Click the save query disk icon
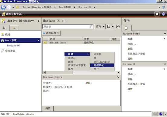The height and width of the screenshot is (117, 167). point(108,27)
